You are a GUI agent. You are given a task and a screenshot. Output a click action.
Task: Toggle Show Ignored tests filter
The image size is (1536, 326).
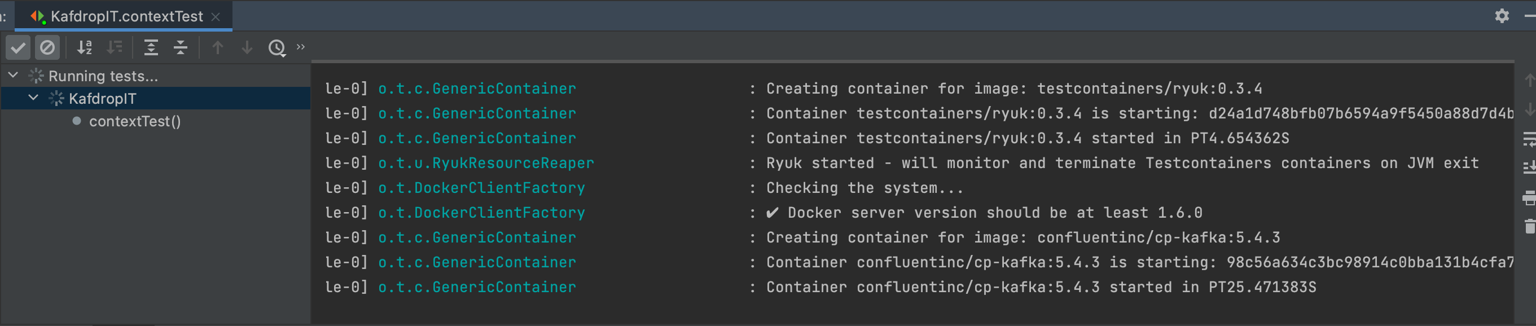pyautogui.click(x=48, y=48)
